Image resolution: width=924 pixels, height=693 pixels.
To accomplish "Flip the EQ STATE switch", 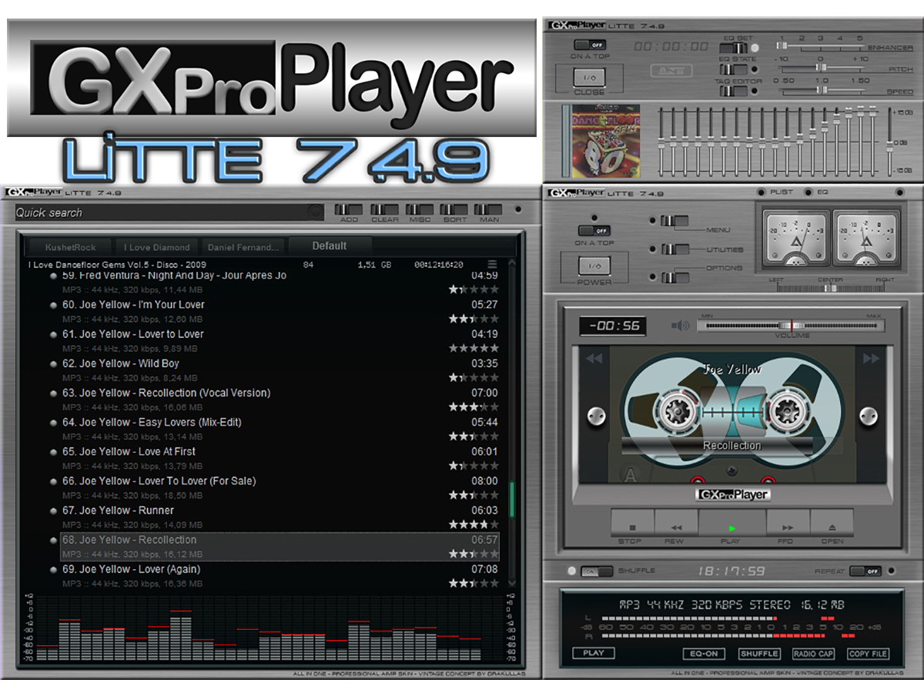I will (733, 69).
